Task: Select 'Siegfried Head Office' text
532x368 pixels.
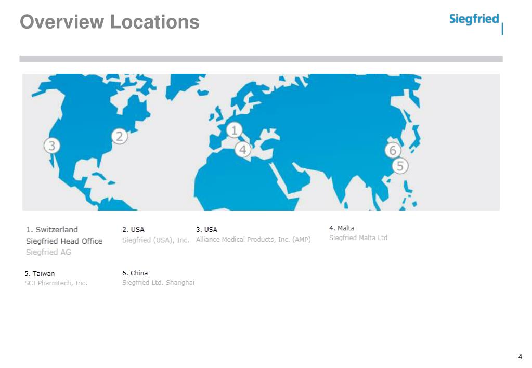Action: [x=64, y=241]
